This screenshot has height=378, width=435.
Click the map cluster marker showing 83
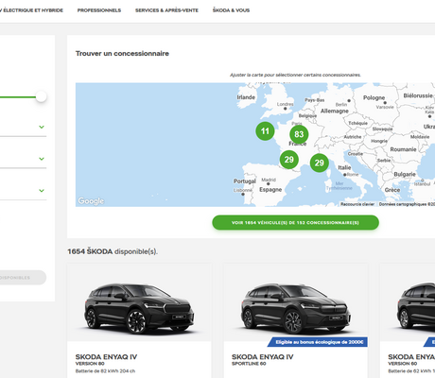point(299,134)
